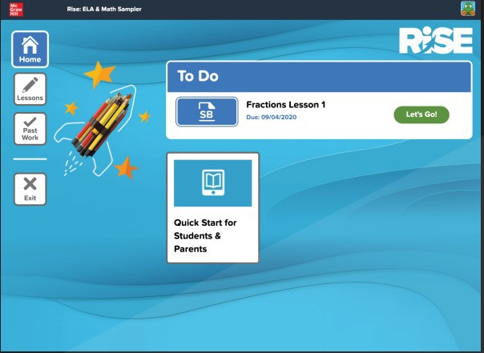Open the user avatar in top bar
Viewport: 484px width, 353px height.
pos(468,9)
